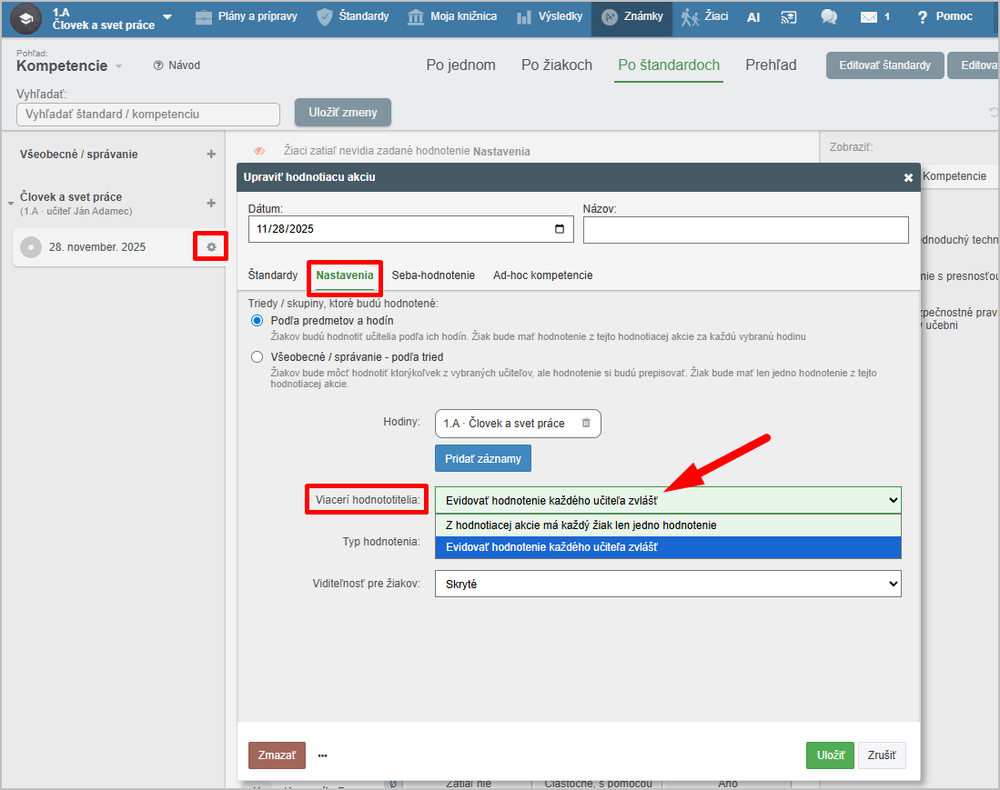Toggle the eye visibility icon above the dialog
This screenshot has height=790, width=1000.
click(x=259, y=151)
